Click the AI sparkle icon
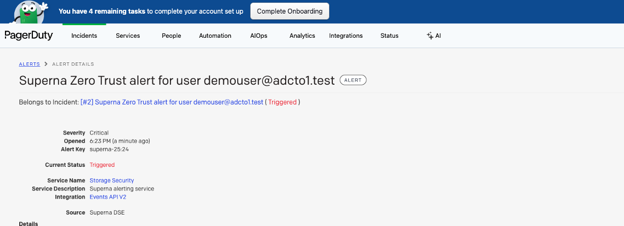The width and height of the screenshot is (624, 226). tap(430, 36)
